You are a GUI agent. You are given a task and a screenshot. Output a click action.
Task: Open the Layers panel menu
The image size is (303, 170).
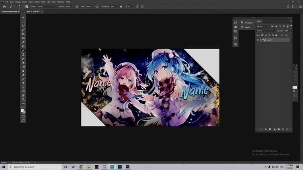click(x=291, y=21)
